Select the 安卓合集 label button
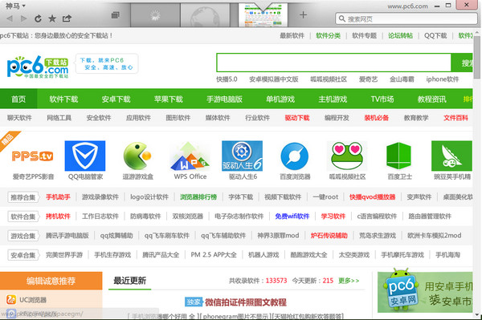The image size is (482, 320). click(x=23, y=255)
